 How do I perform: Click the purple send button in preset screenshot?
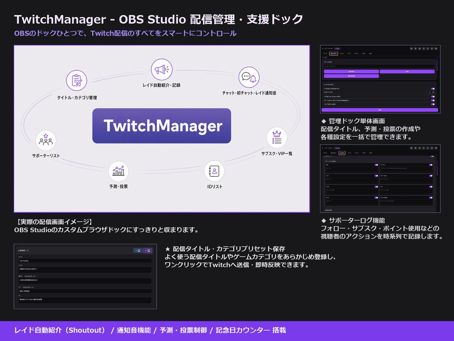point(148,250)
